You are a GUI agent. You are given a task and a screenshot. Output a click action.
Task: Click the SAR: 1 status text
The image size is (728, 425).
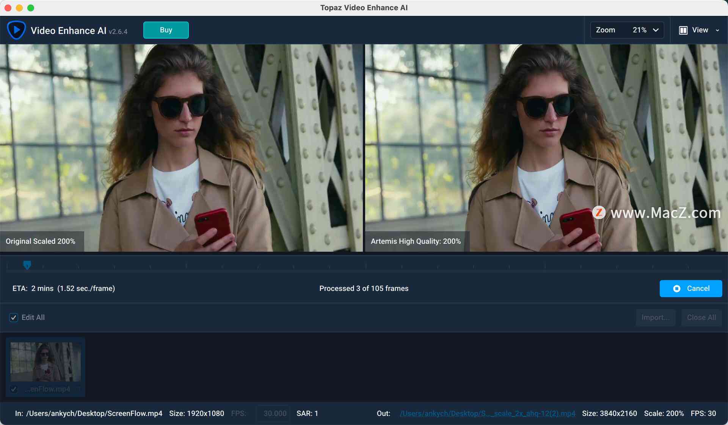307,413
